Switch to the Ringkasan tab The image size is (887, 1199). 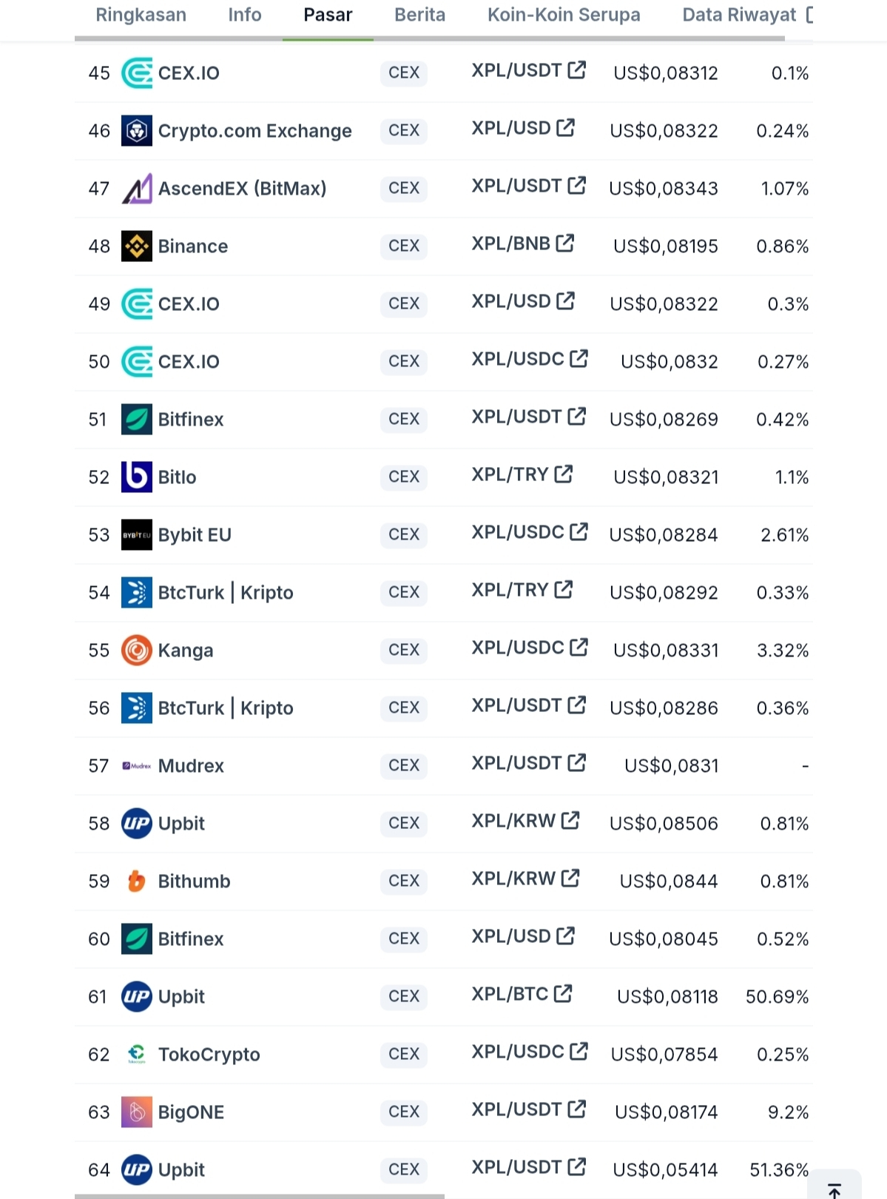[141, 15]
